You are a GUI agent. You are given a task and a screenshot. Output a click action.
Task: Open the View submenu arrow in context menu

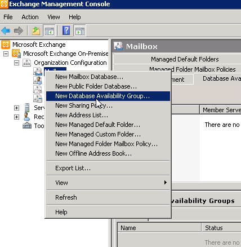166,183
